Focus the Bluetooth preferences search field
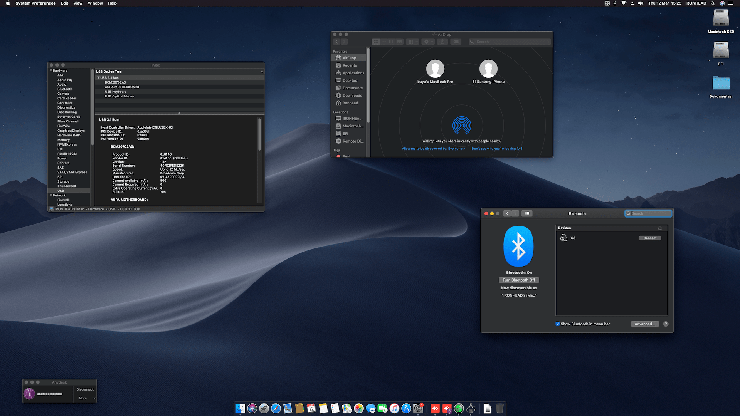This screenshot has width=740, height=416. (x=648, y=213)
